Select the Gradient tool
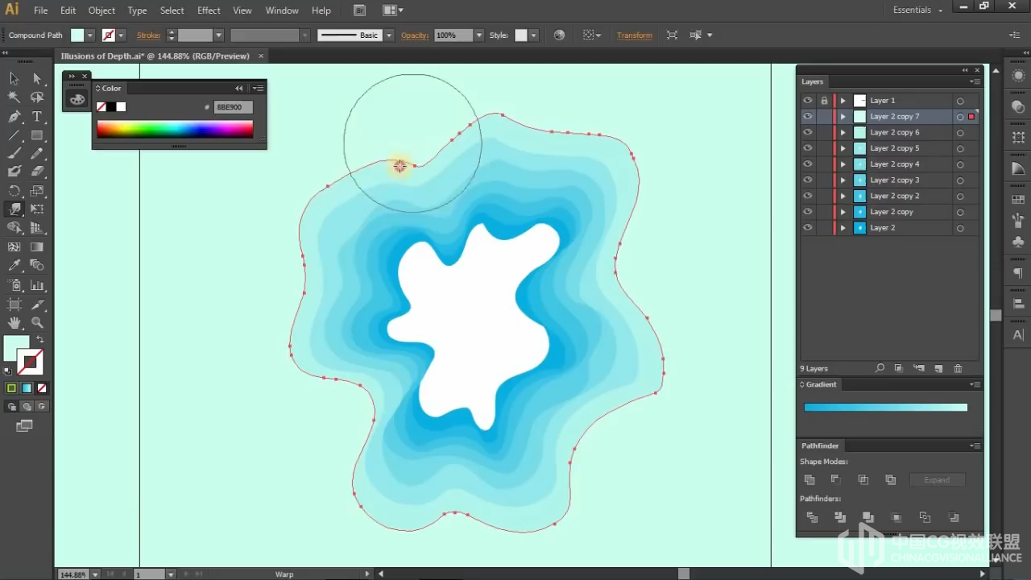Screen dimensions: 1031x580 37,247
